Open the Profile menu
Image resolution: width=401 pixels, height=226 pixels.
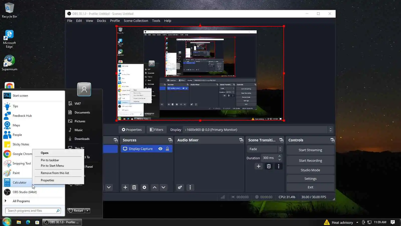click(115, 21)
